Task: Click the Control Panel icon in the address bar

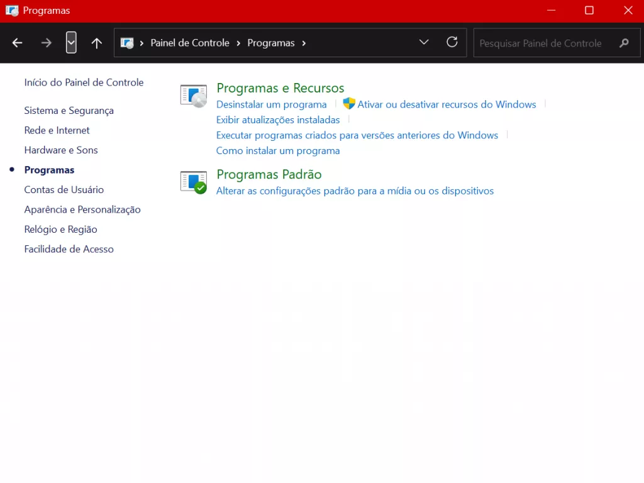Action: pyautogui.click(x=128, y=43)
